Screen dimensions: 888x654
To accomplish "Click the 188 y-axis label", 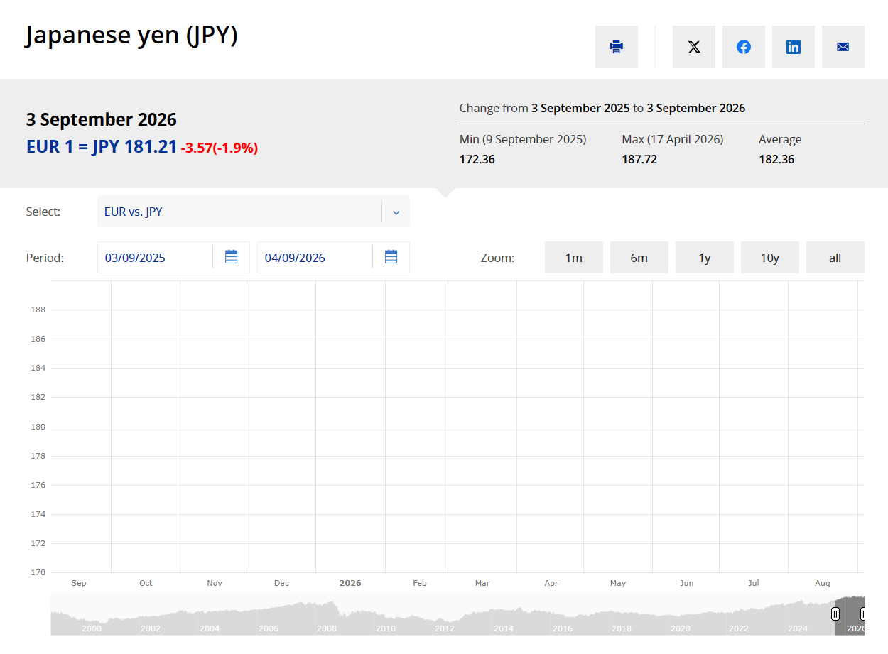I will coord(38,310).
